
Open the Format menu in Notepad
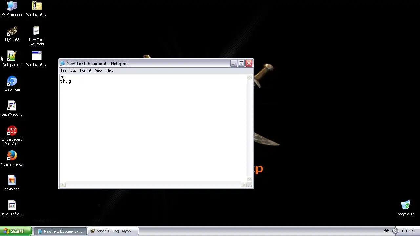[x=86, y=70]
